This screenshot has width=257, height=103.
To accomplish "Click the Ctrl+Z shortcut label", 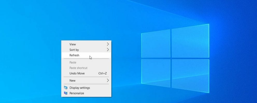I will [103, 73].
